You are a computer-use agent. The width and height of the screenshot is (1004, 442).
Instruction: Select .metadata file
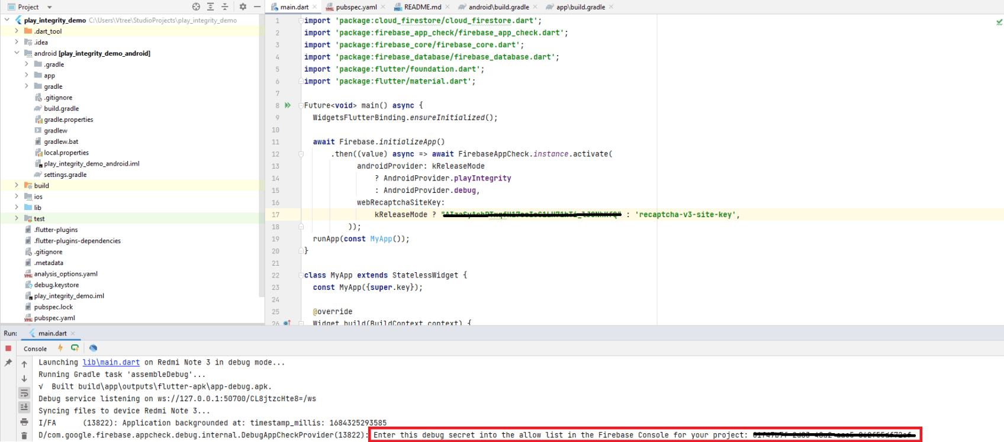tap(49, 263)
